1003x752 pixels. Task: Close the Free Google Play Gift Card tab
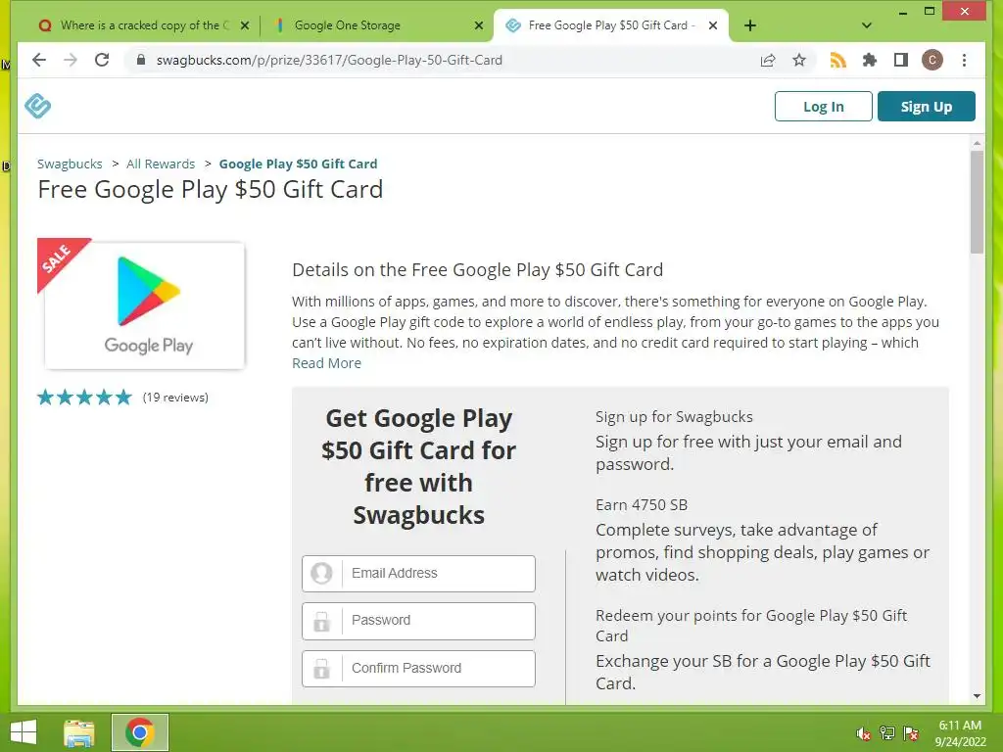(713, 25)
